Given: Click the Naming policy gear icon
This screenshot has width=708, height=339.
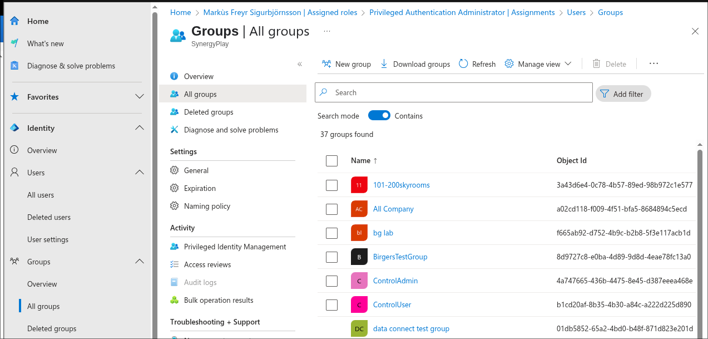Looking at the screenshot, I should [x=175, y=206].
